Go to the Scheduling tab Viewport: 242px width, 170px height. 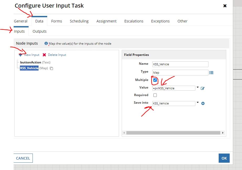tap(79, 21)
